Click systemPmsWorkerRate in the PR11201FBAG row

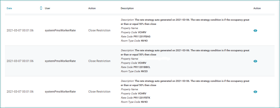(60, 31)
